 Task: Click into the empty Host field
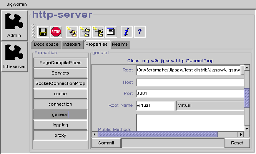coord(190,83)
